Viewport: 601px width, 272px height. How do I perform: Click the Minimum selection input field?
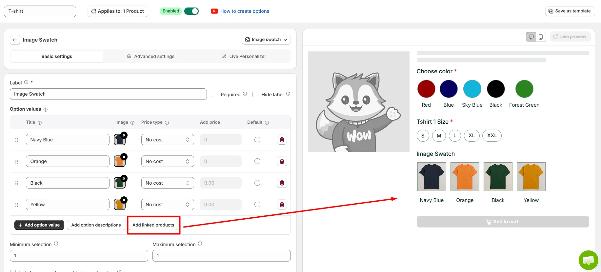click(x=79, y=256)
